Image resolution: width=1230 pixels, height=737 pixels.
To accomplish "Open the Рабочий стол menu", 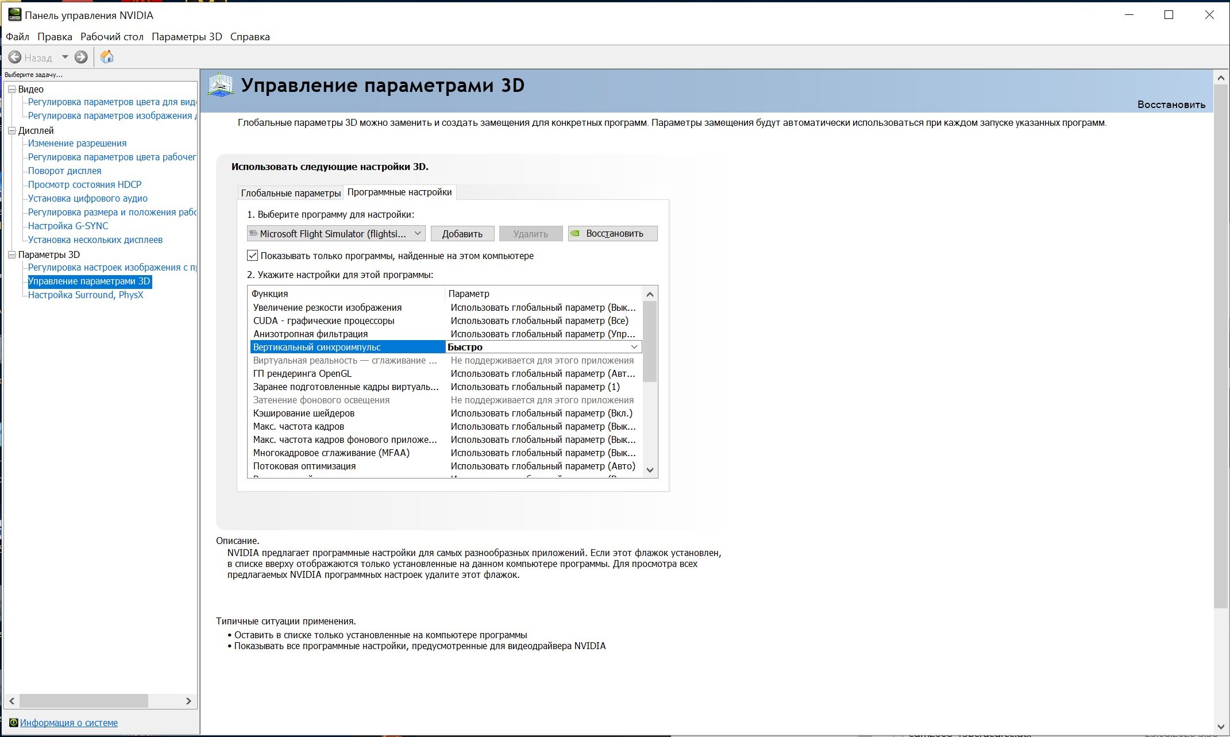I will tap(112, 37).
